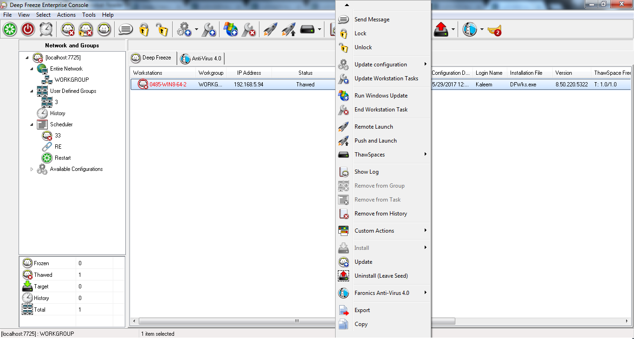This screenshot has width=634, height=339.
Task: Click the speech bubble Send Message toolbar icon
Action: 126,30
